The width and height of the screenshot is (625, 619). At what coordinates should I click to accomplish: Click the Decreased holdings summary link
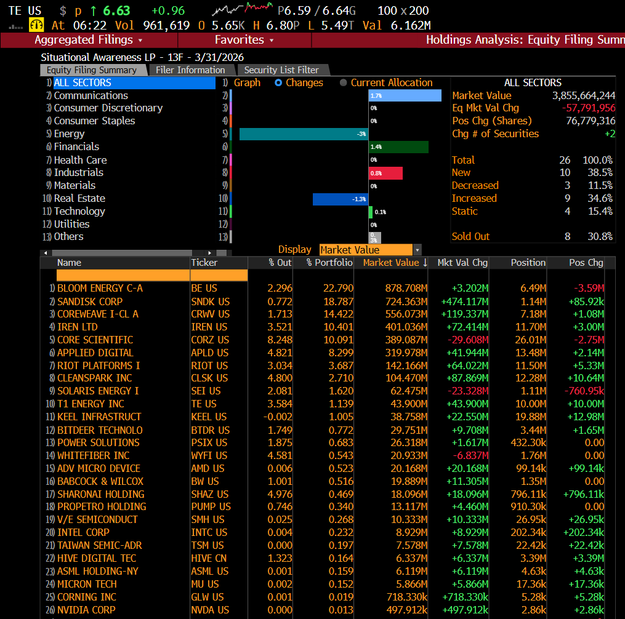[475, 185]
